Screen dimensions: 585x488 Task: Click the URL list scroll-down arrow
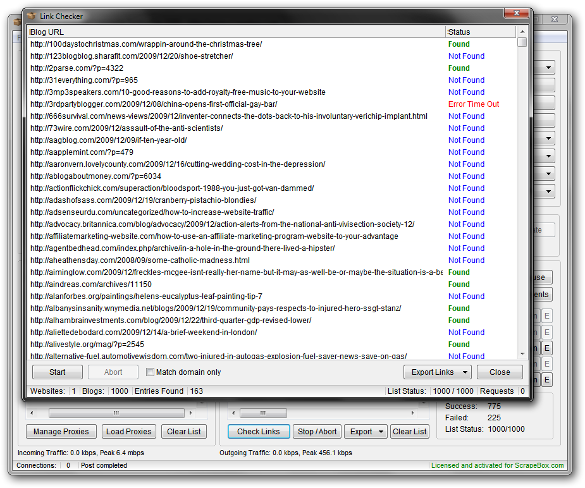click(522, 354)
